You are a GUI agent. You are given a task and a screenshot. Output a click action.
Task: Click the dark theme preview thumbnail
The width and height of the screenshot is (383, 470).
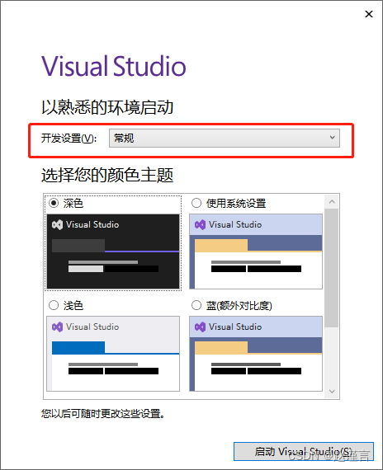coord(113,251)
